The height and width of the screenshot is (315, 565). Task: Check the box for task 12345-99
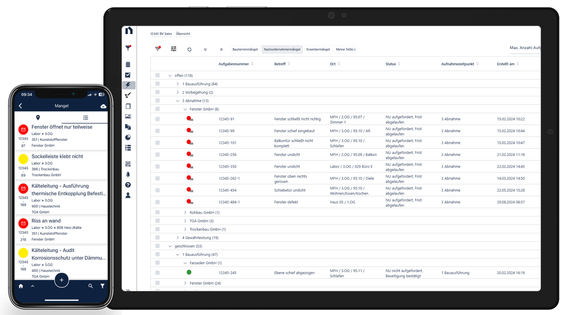pos(157,131)
